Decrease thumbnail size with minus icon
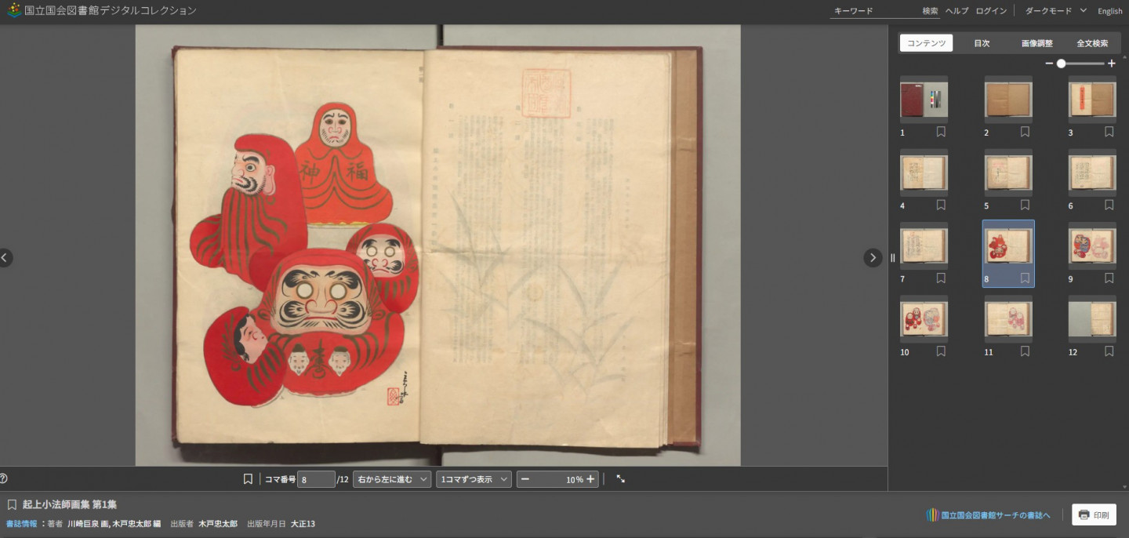The width and height of the screenshot is (1129, 538). click(1049, 64)
